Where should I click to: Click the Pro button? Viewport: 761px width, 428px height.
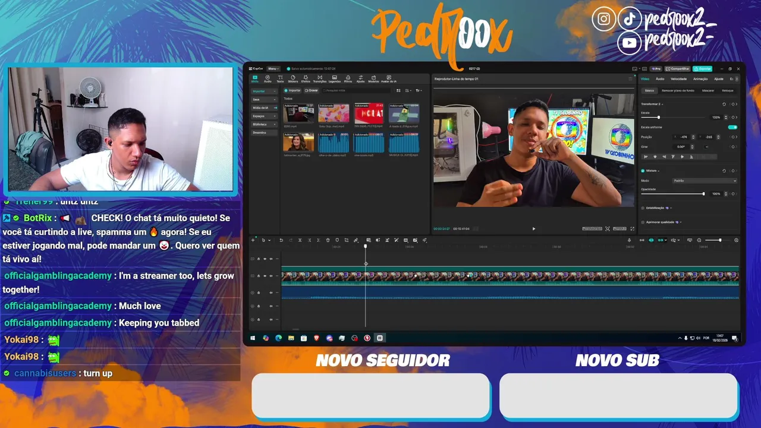coord(656,69)
